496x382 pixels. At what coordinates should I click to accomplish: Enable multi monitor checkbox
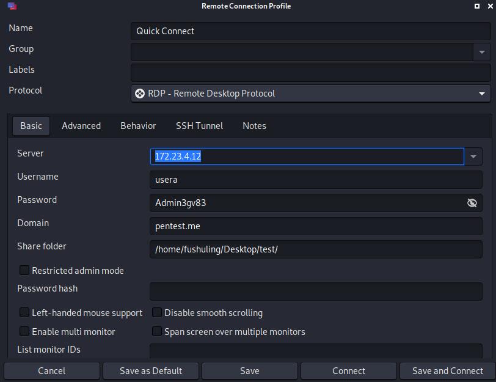click(24, 331)
